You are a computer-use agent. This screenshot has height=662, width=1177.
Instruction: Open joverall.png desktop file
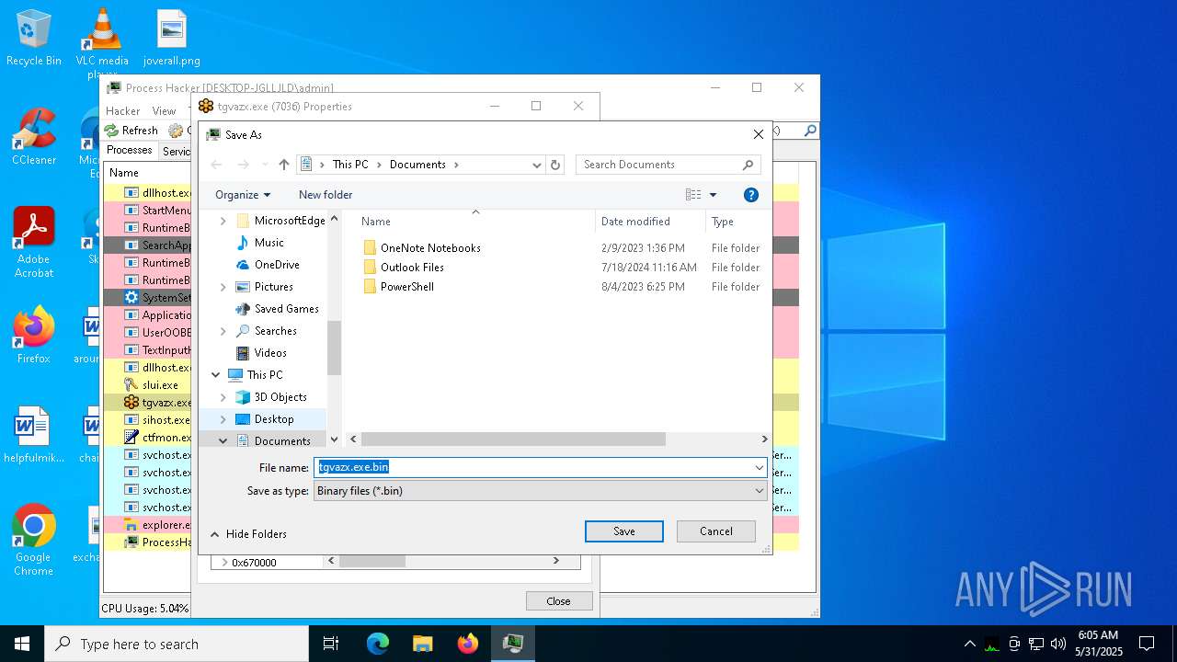tap(172, 38)
